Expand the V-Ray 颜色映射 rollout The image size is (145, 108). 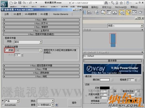41,73
